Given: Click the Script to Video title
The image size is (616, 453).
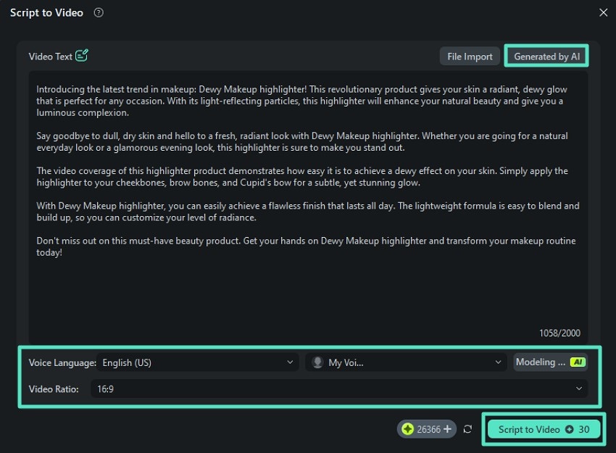Looking at the screenshot, I should click(46, 13).
